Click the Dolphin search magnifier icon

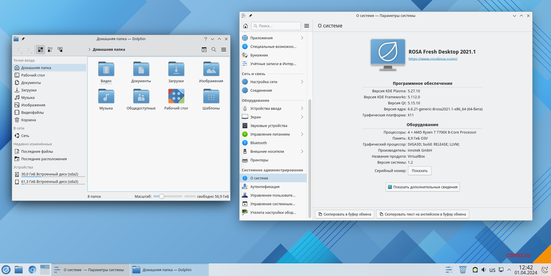pyautogui.click(x=214, y=50)
